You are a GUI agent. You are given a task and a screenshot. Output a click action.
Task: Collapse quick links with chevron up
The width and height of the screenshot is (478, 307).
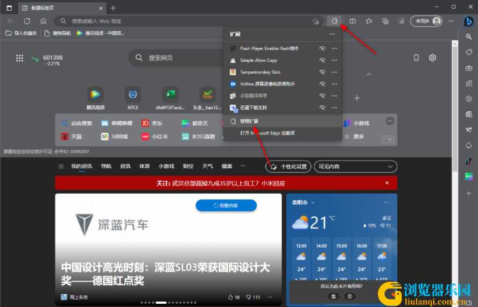369,74
